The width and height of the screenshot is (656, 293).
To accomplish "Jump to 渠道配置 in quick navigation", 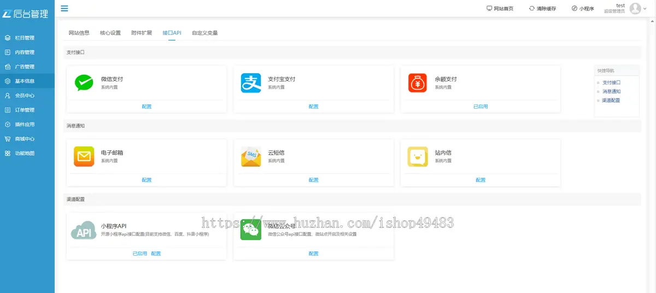I will [x=611, y=101].
